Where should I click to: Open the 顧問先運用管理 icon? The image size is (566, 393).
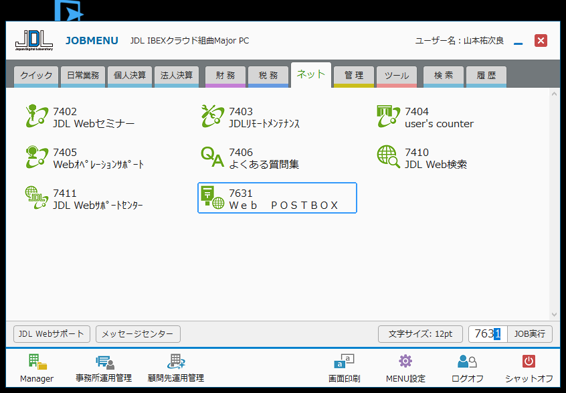[x=176, y=362]
